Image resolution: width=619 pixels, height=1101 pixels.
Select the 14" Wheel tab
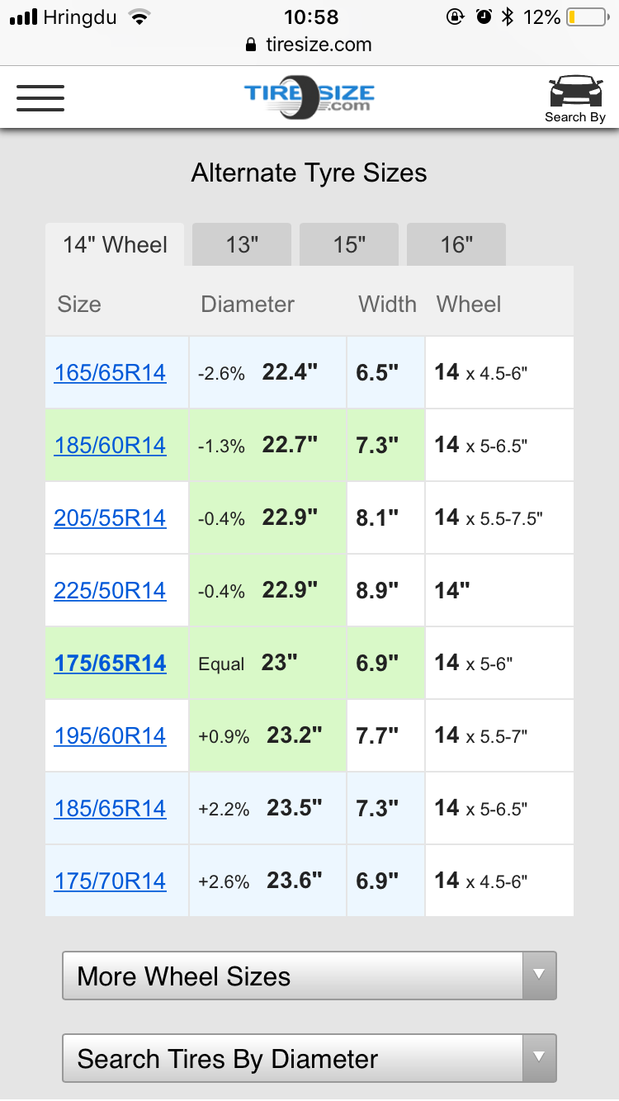(115, 245)
